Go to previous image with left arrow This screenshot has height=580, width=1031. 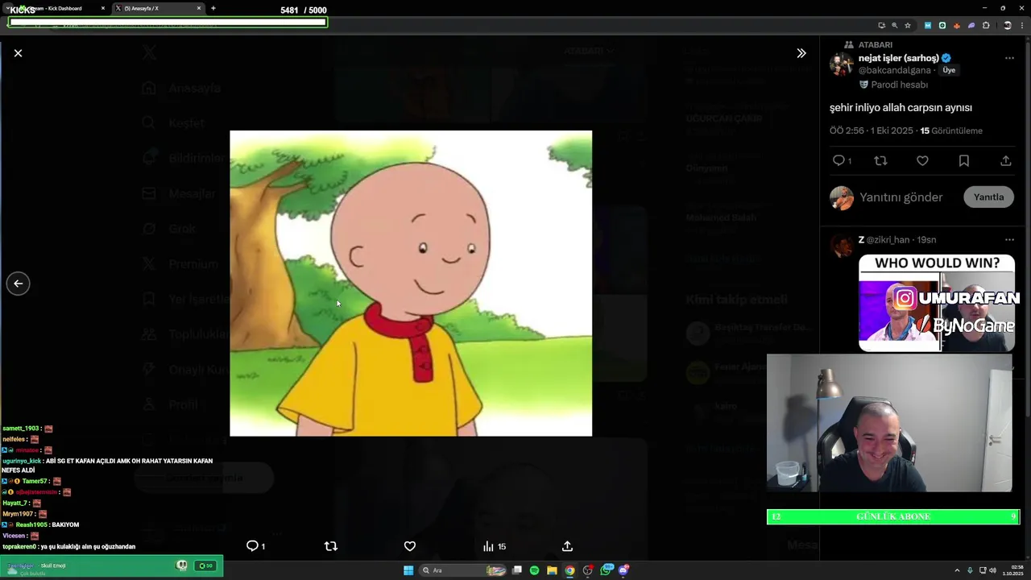18,284
